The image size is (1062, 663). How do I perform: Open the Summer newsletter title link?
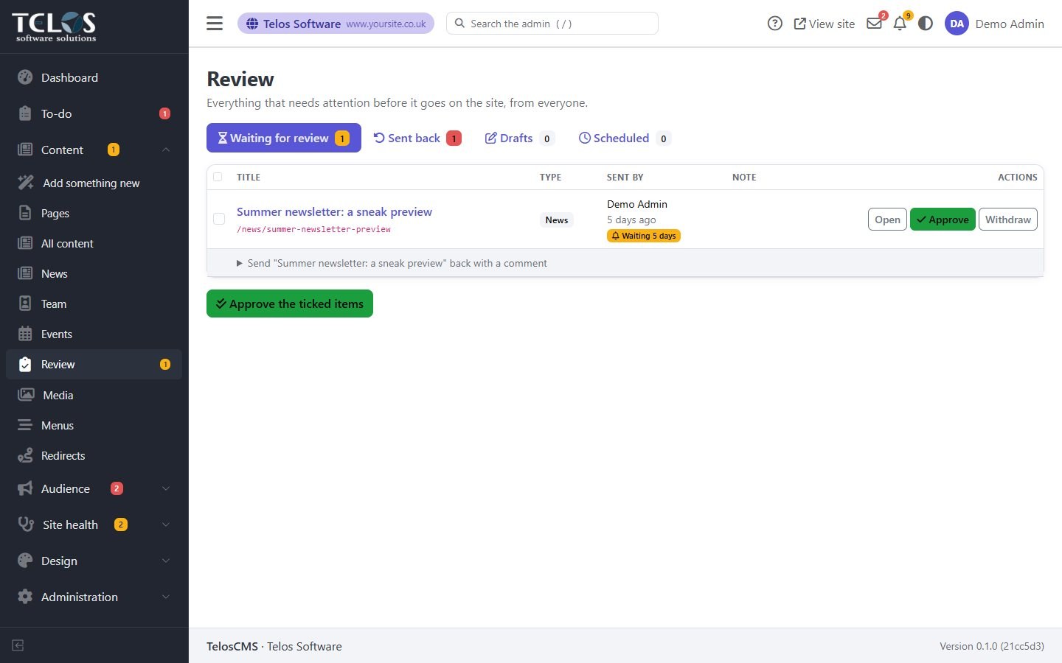(334, 211)
